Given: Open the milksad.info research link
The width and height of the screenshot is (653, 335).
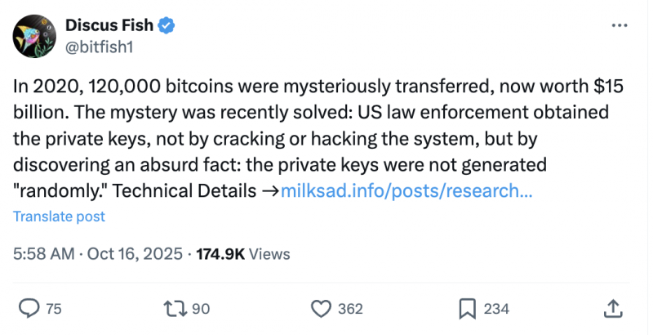Looking at the screenshot, I should [406, 191].
